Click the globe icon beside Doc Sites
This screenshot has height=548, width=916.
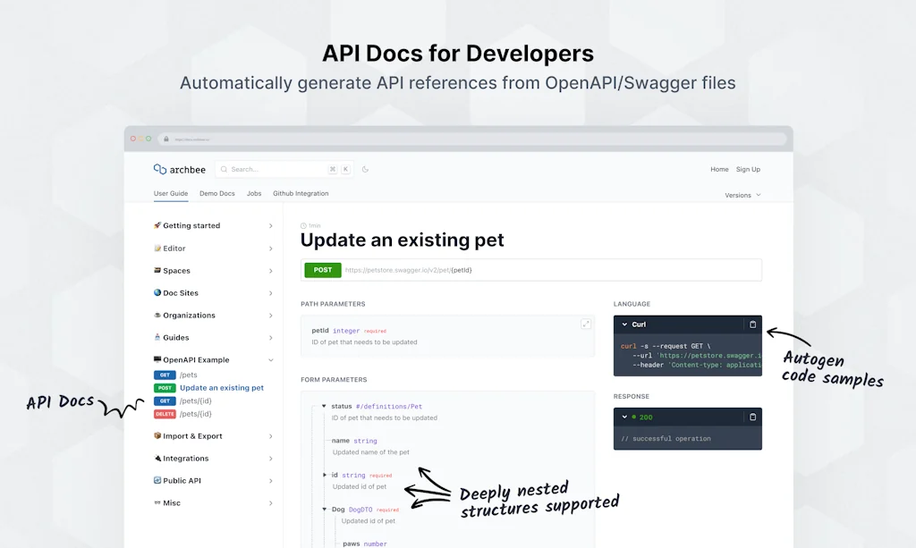coord(157,292)
